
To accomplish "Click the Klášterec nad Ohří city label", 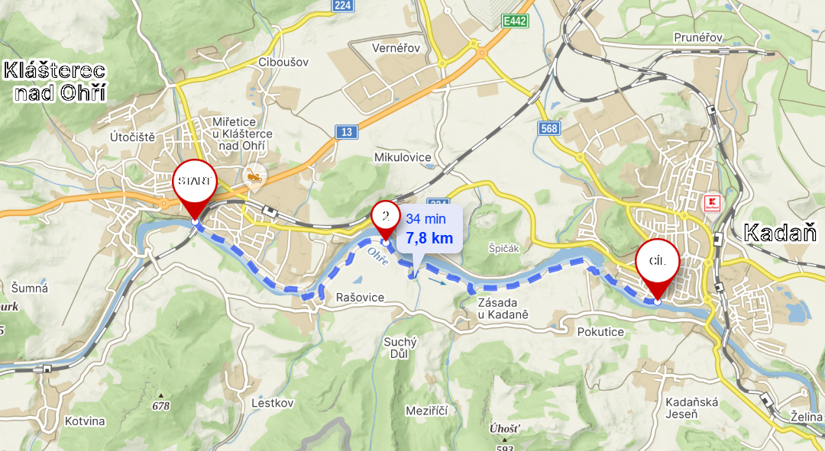I will [x=55, y=82].
